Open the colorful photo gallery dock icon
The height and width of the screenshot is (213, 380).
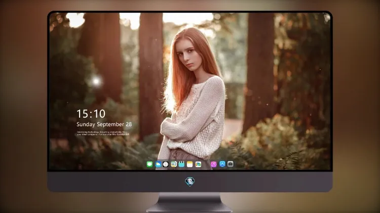pos(198,164)
